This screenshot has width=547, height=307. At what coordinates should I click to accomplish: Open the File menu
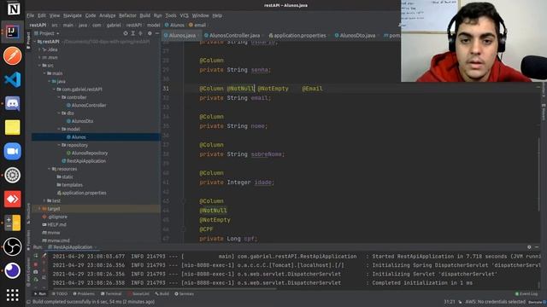point(31,15)
